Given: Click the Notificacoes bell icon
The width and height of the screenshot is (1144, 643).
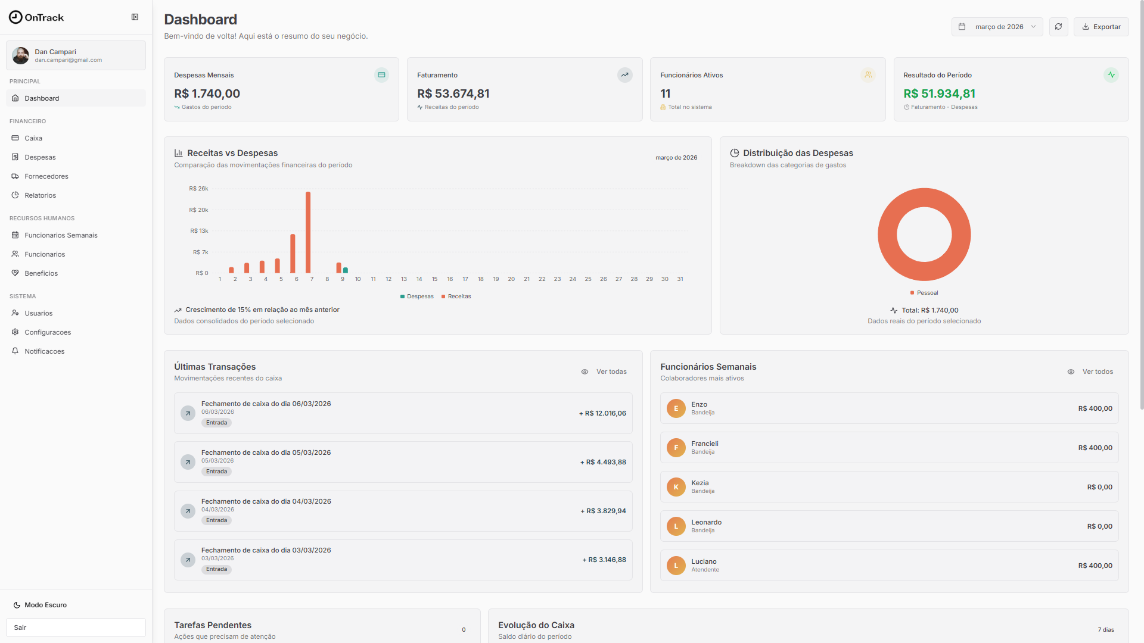Looking at the screenshot, I should coord(15,351).
